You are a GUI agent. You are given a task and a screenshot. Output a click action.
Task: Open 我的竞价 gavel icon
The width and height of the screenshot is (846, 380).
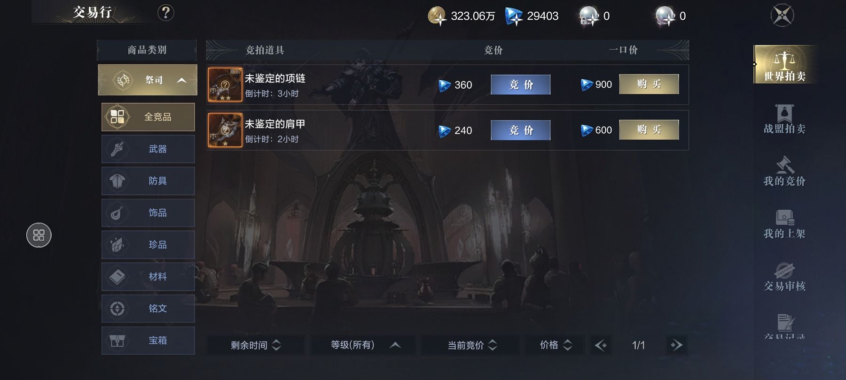coord(784,172)
